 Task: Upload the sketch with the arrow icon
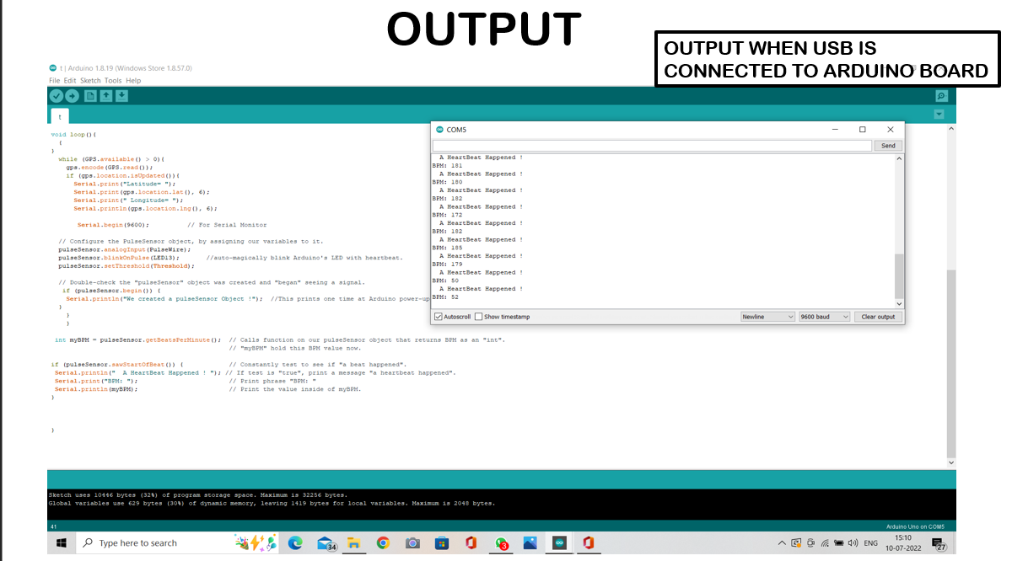[x=73, y=97]
